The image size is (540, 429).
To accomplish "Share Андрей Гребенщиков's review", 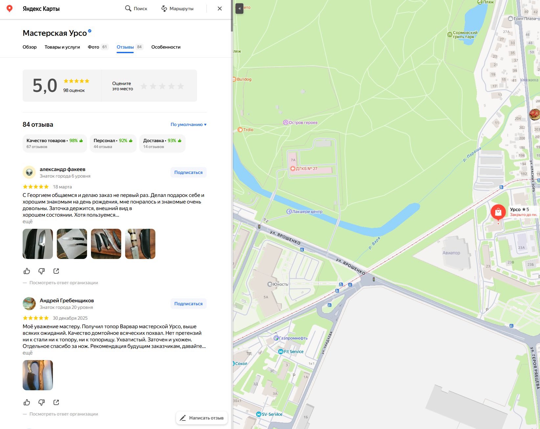I will click(x=56, y=402).
